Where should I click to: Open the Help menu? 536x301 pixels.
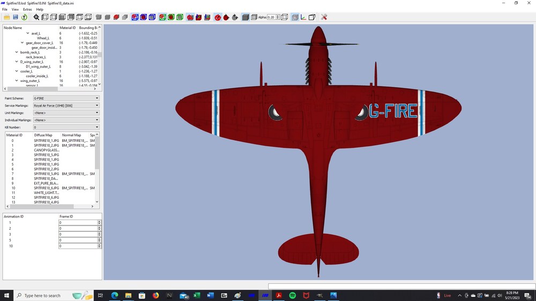click(x=40, y=10)
